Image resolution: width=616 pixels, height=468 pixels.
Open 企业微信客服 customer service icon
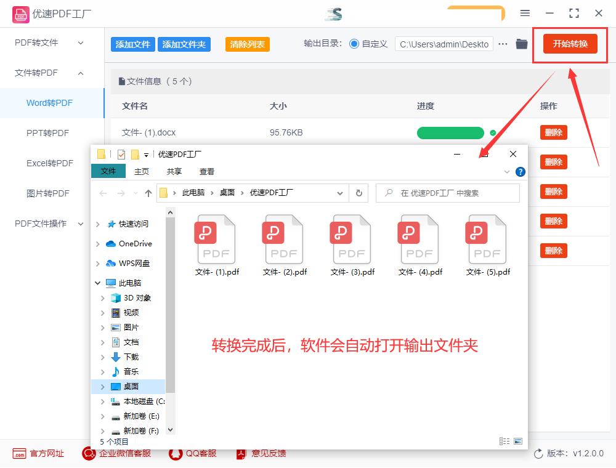click(x=89, y=454)
